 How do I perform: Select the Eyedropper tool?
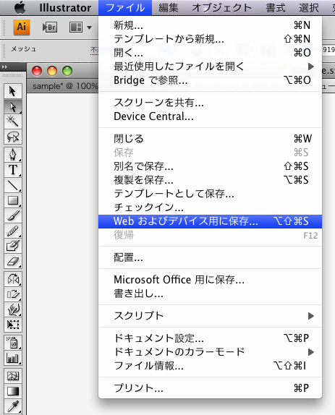tap(13, 406)
